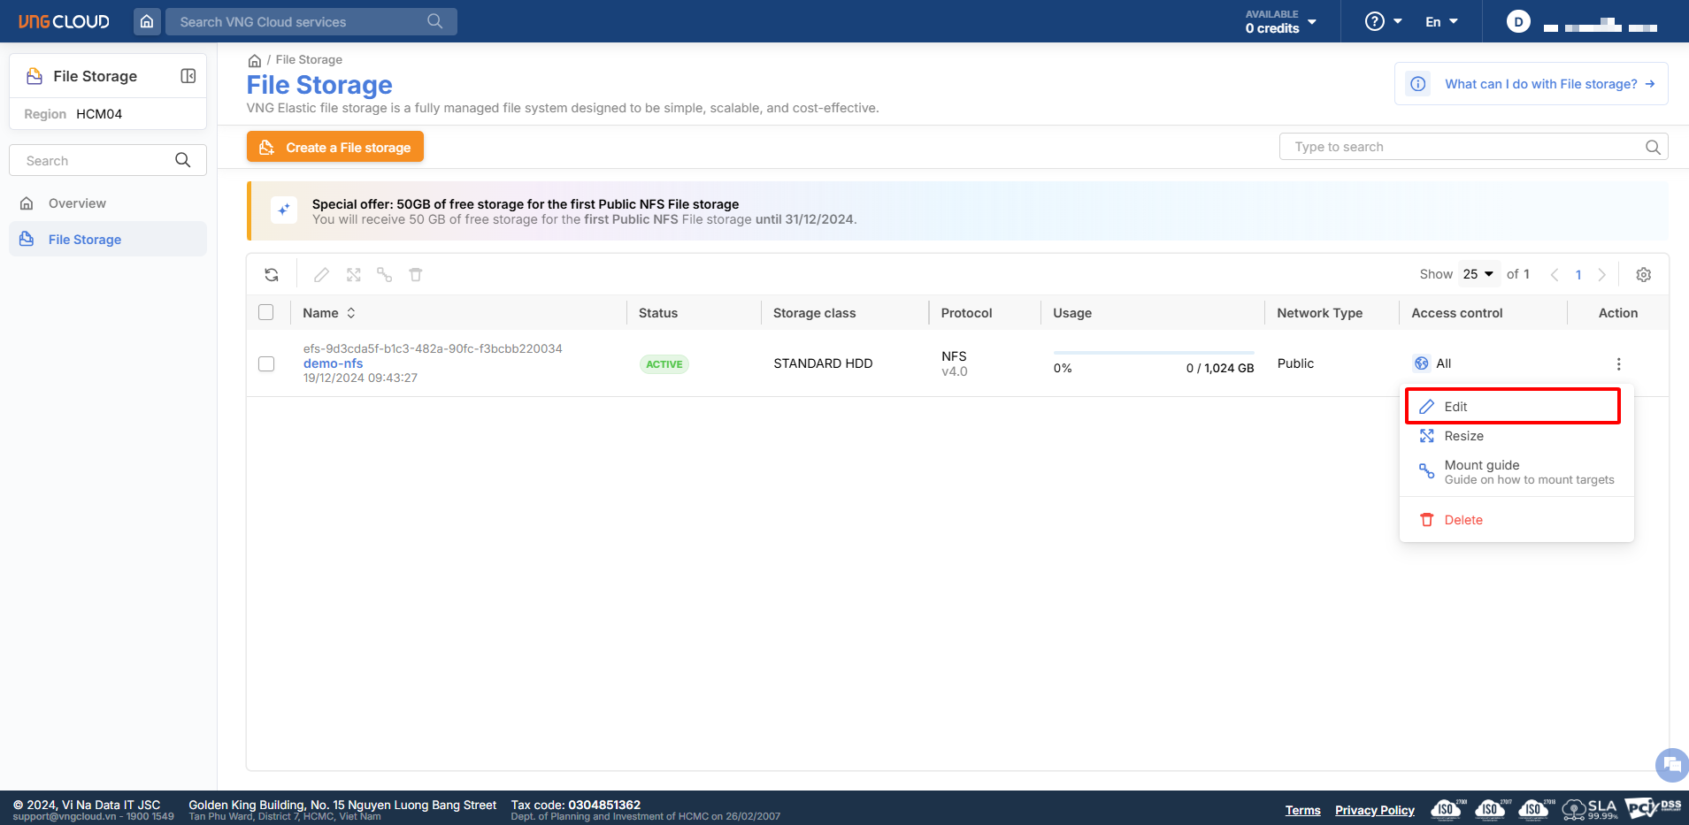Open the En language dropdown
The width and height of the screenshot is (1689, 825).
(1440, 21)
